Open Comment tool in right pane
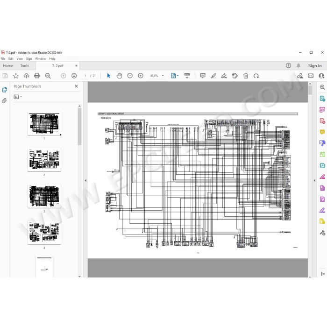Viewport: 327px width, 327px height. click(x=322, y=132)
